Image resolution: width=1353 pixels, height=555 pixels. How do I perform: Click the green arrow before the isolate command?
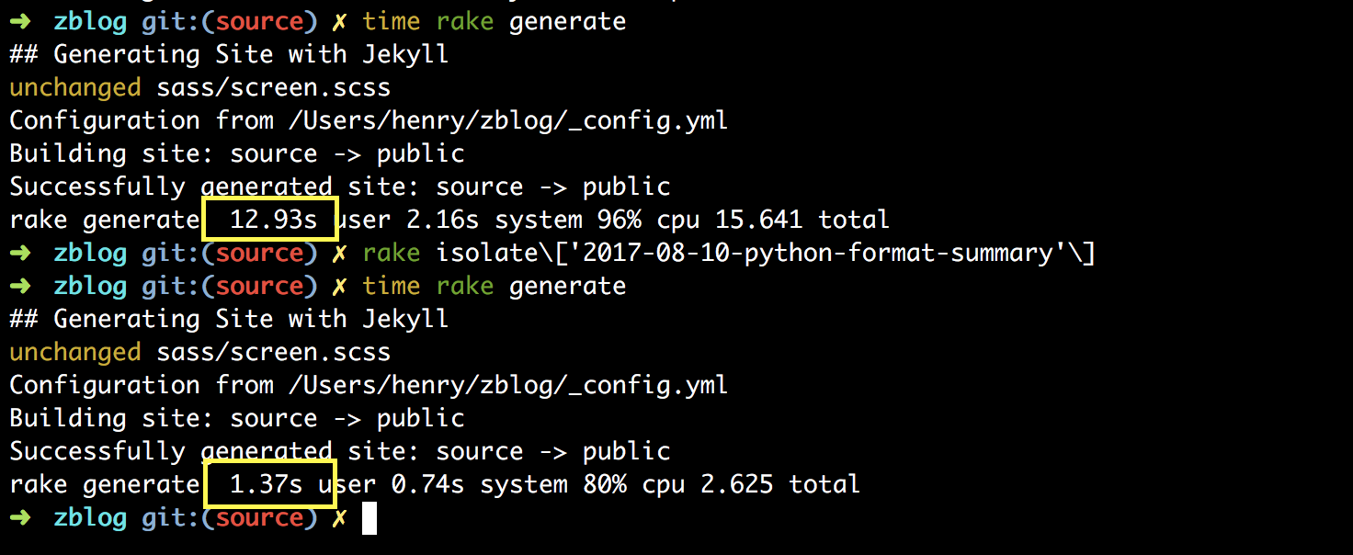point(20,254)
